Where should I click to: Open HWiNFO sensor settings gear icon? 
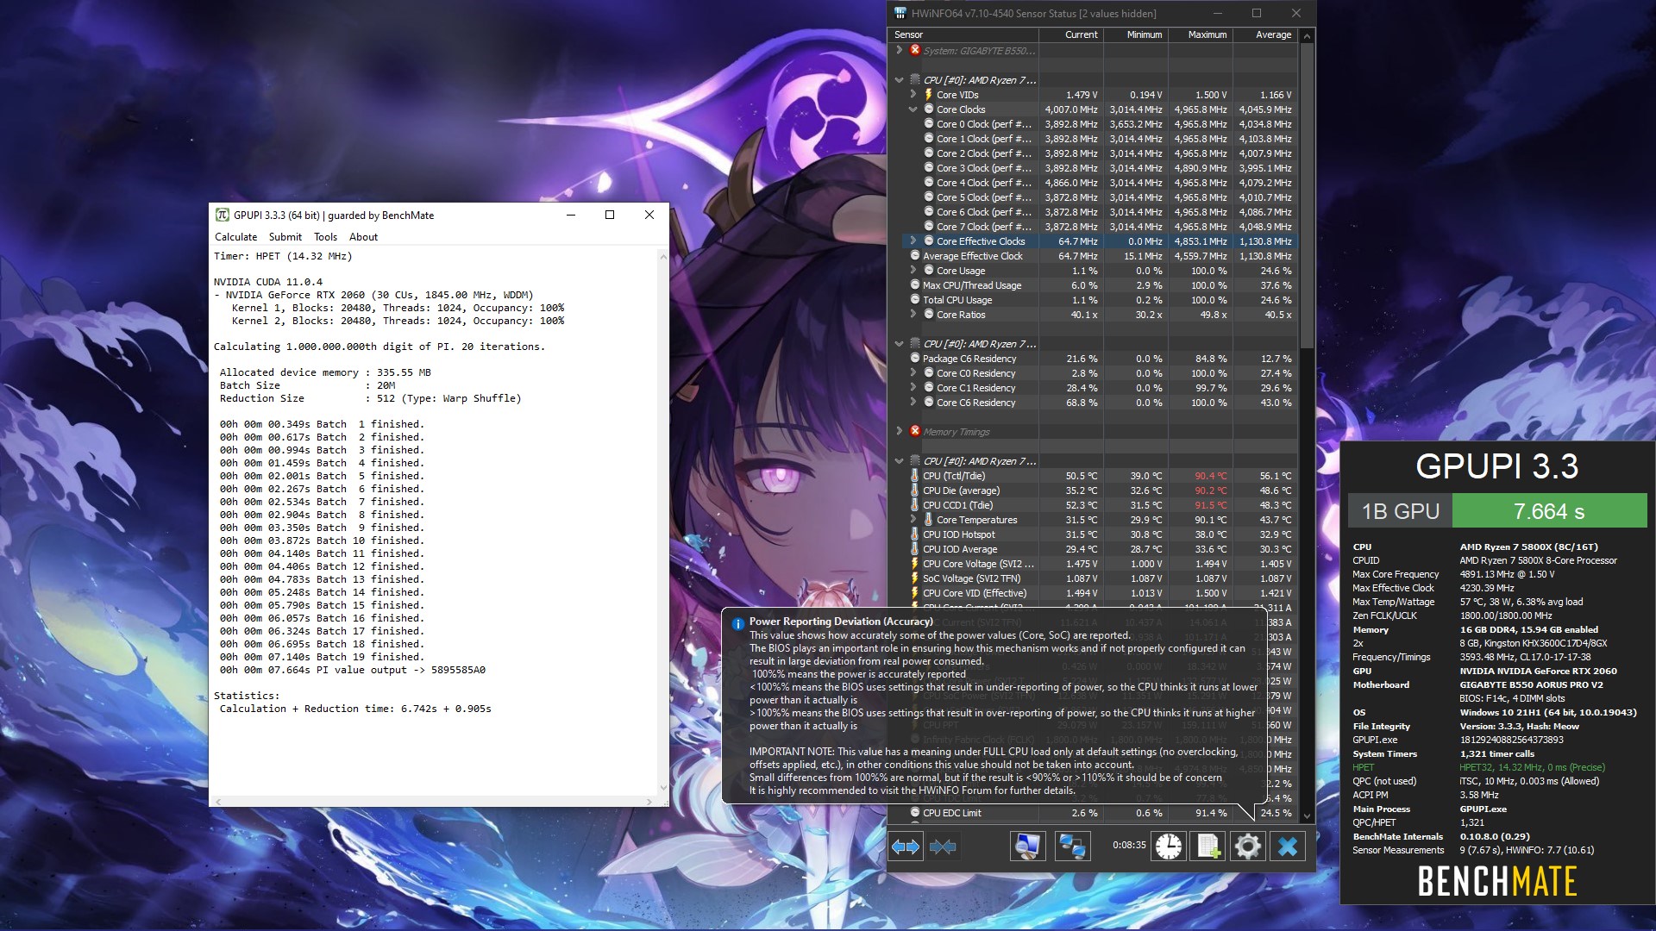[x=1247, y=847]
